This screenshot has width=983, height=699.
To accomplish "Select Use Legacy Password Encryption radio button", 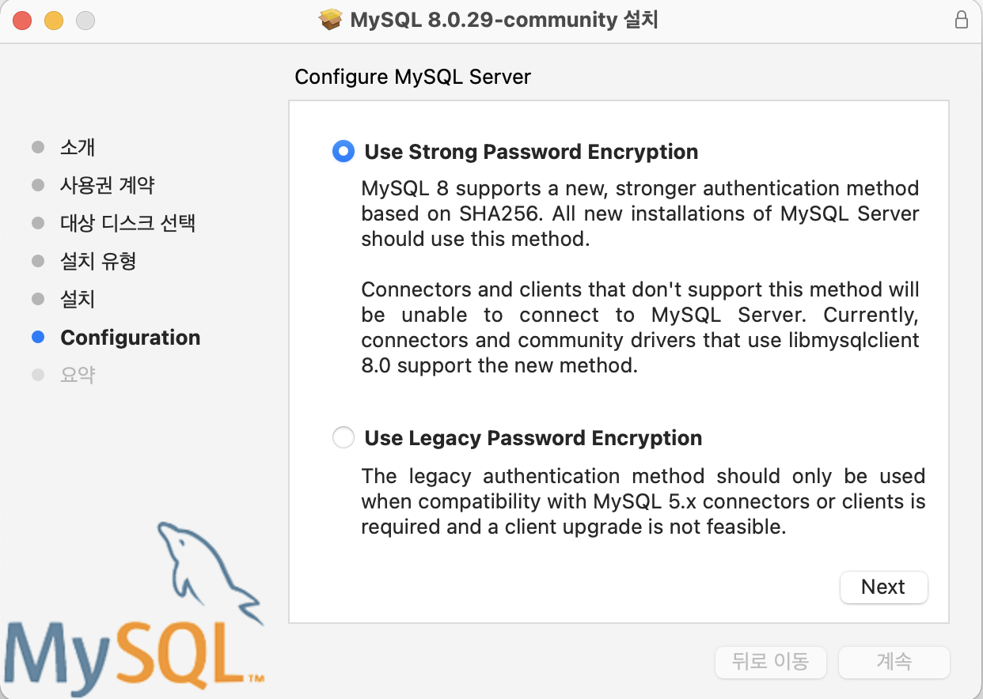I will [x=343, y=438].
